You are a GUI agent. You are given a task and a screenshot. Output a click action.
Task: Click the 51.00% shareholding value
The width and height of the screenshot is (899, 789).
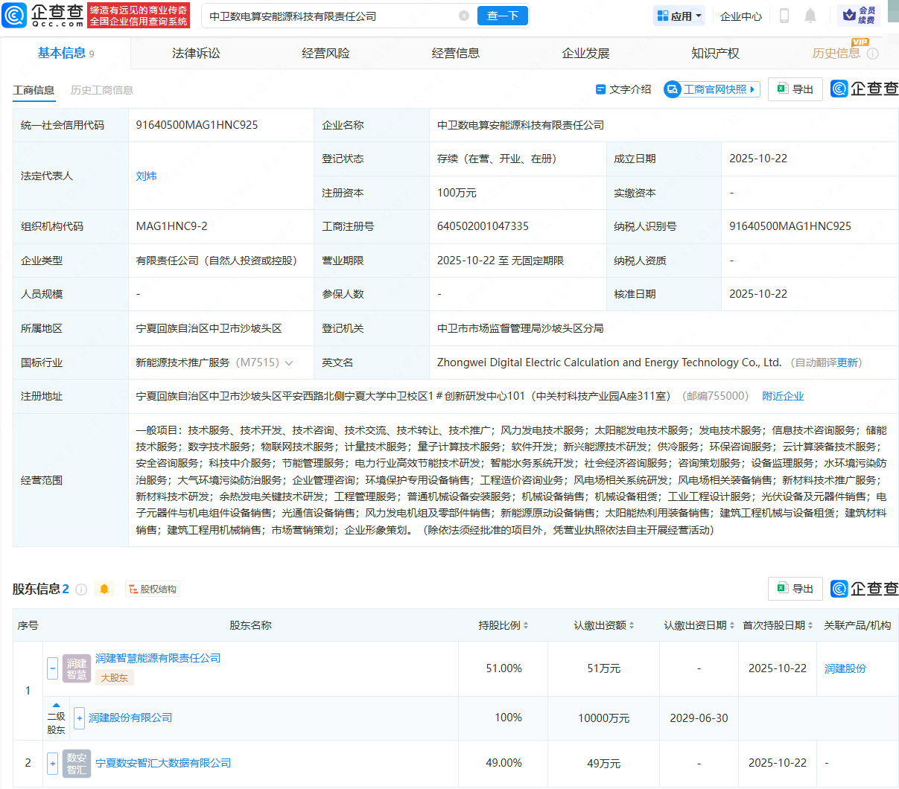click(x=503, y=669)
